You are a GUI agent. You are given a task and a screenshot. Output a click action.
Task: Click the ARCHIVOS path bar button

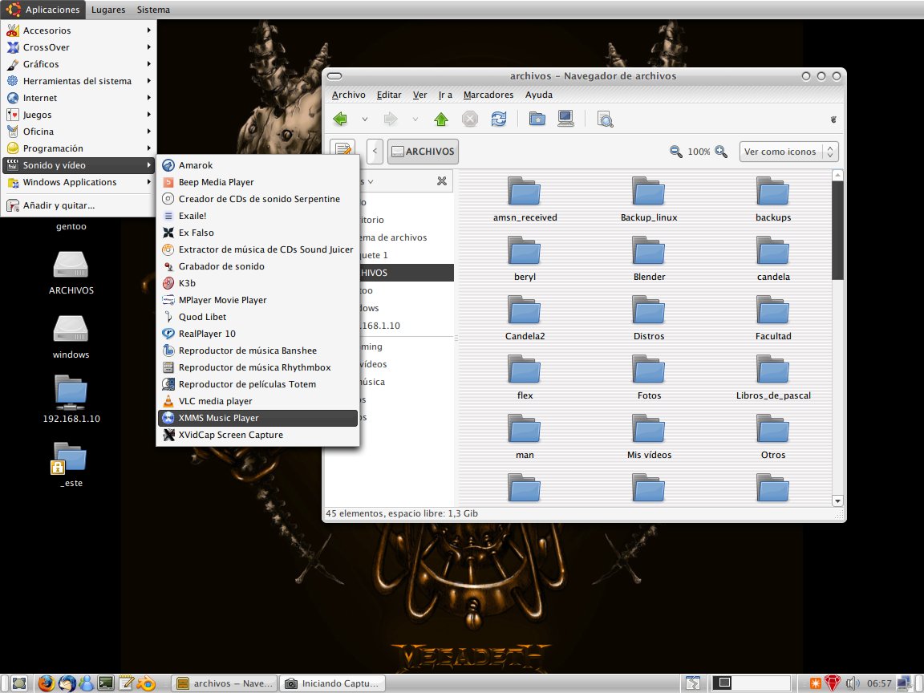[423, 152]
